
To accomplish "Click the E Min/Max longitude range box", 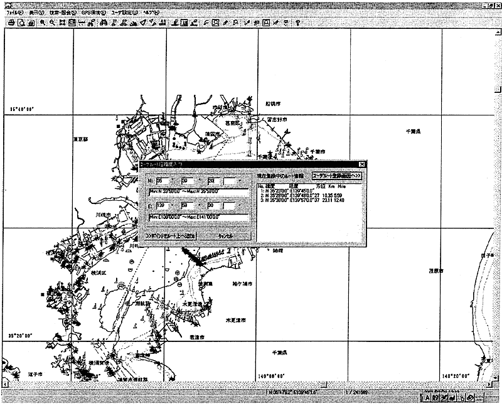I will [199, 218].
